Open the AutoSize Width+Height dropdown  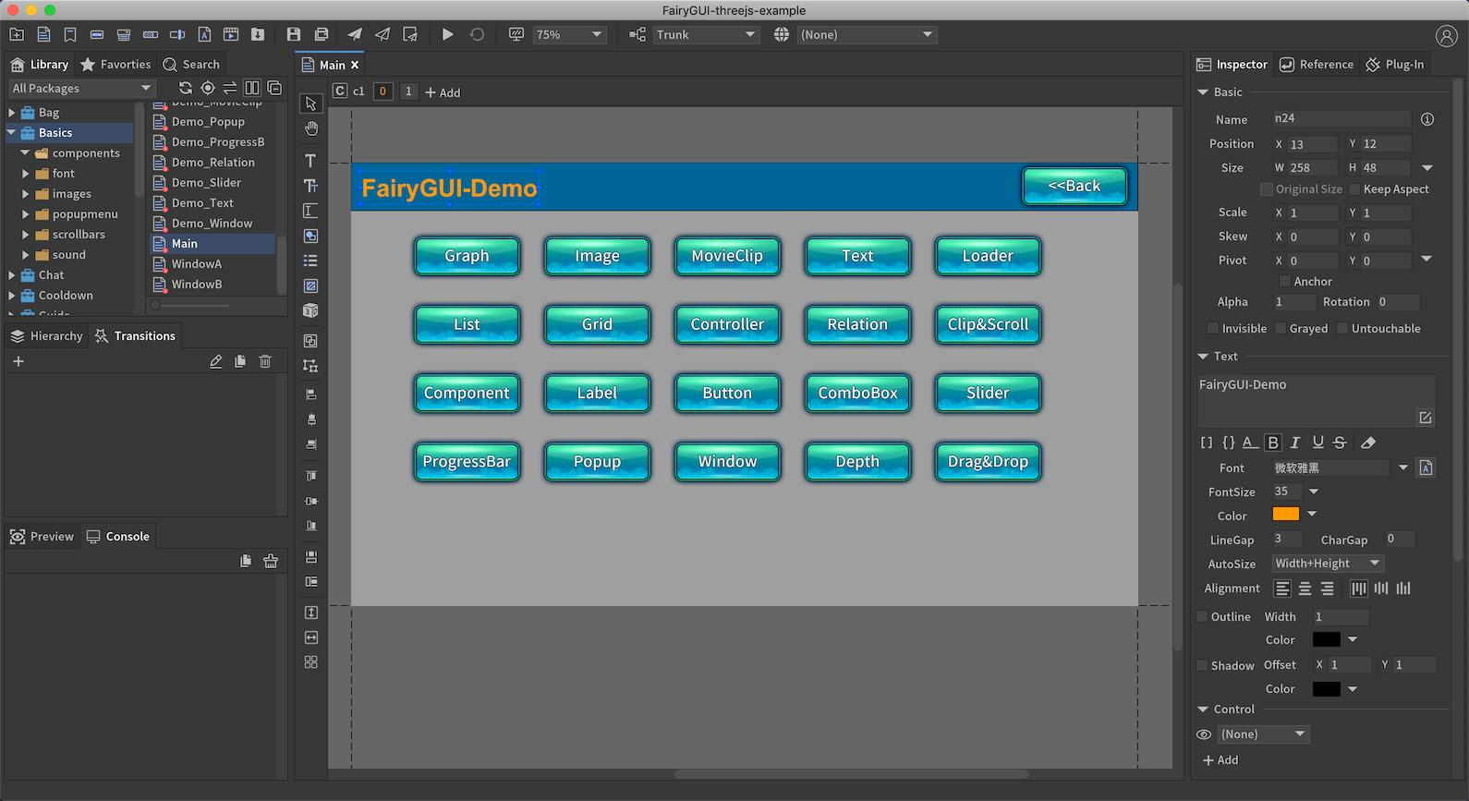tap(1328, 564)
